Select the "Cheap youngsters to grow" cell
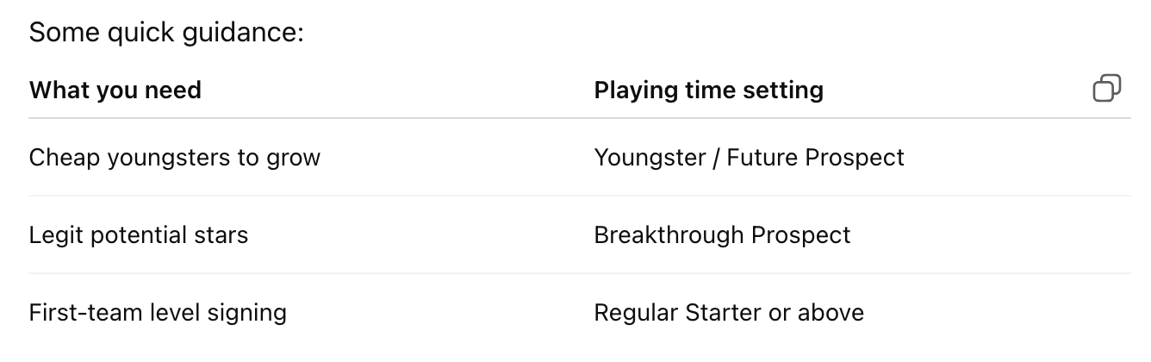Viewport: 1151px width, 362px height. pos(174,158)
